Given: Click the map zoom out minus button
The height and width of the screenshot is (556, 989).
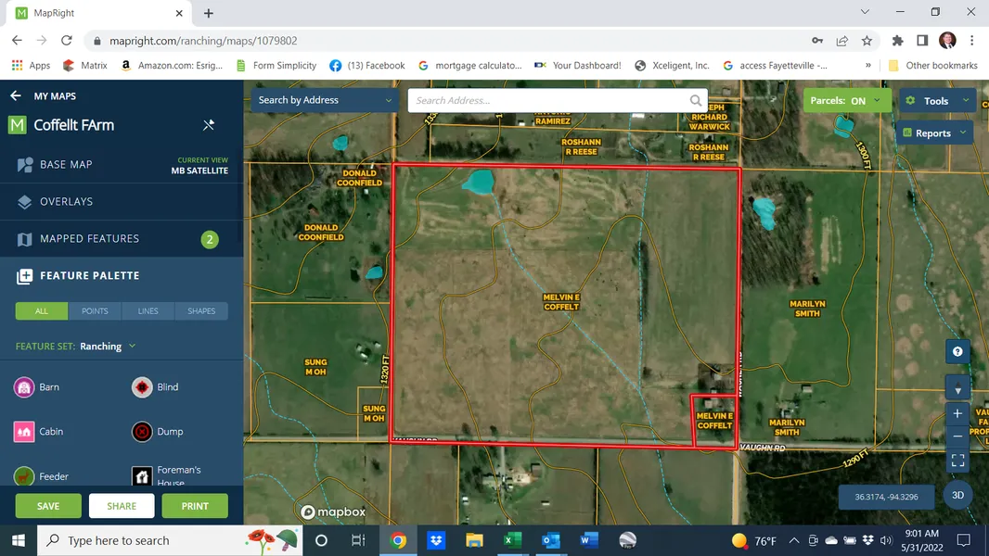Looking at the screenshot, I should click(x=957, y=436).
